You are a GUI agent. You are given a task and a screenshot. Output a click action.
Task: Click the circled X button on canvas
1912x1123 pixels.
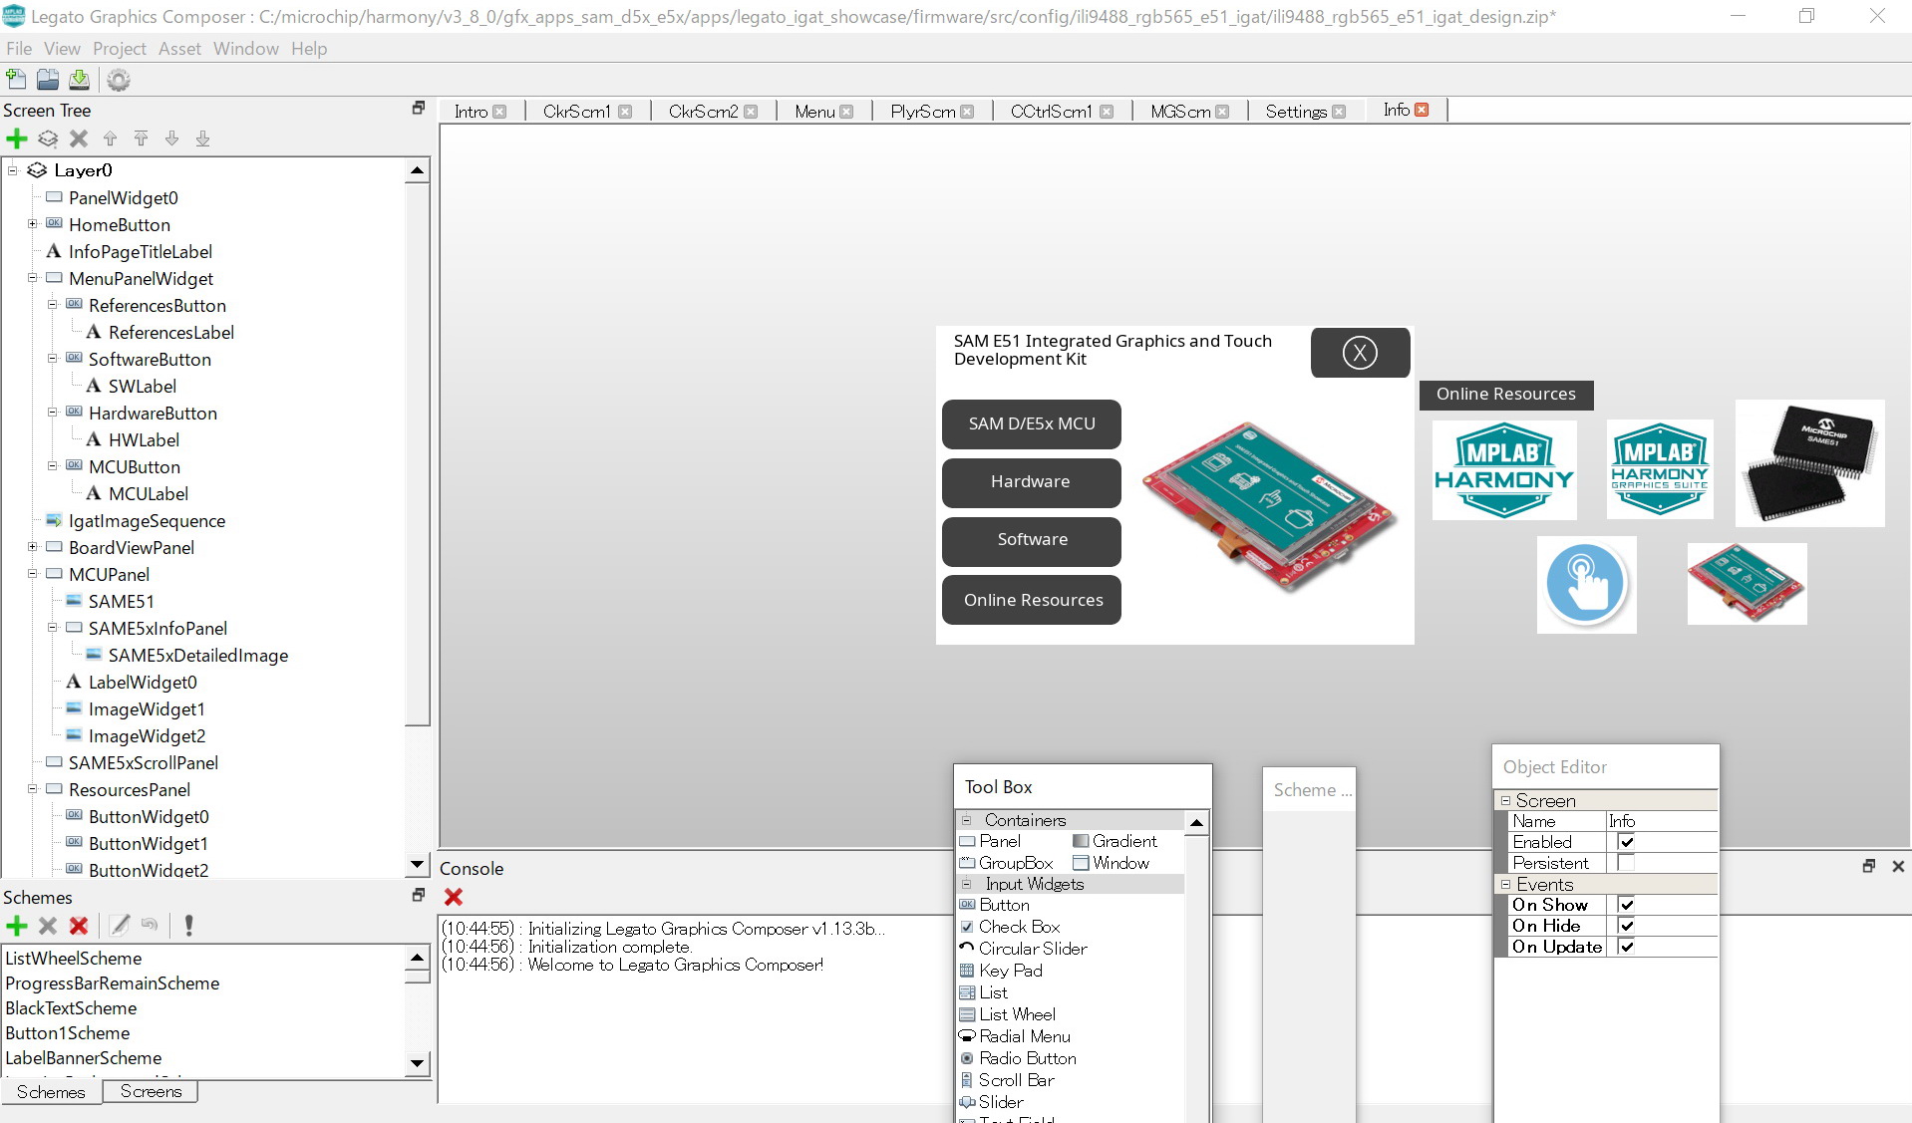click(x=1360, y=353)
